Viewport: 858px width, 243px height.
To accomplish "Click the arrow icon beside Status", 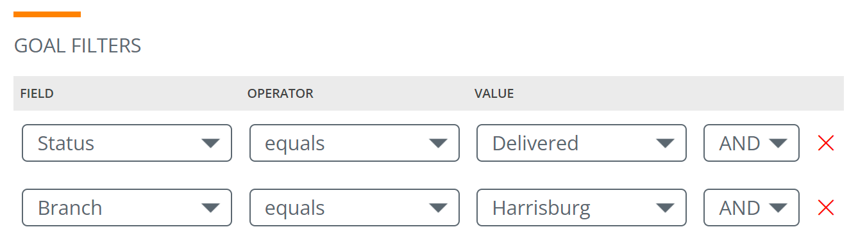I will pos(210,143).
